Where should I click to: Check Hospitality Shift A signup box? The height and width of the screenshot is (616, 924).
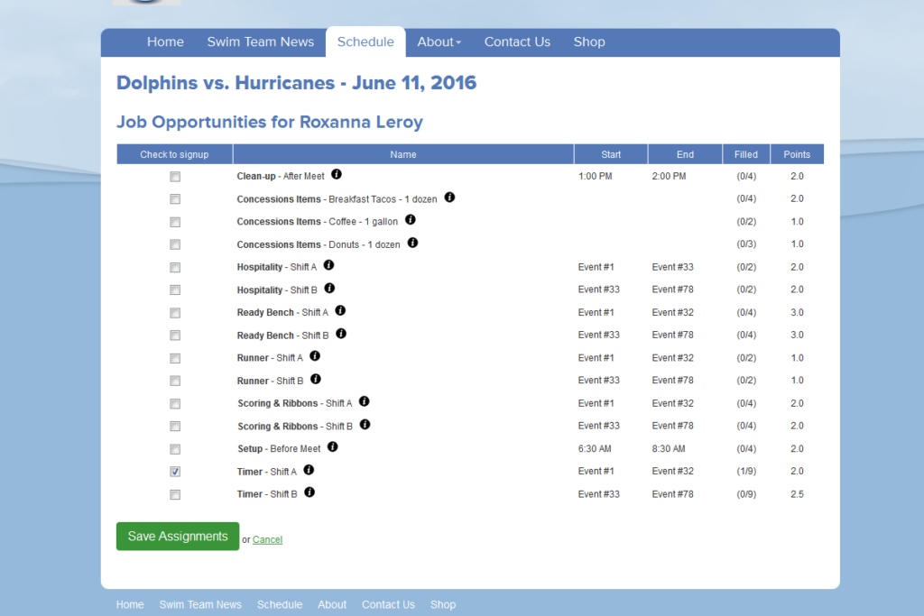pyautogui.click(x=175, y=267)
